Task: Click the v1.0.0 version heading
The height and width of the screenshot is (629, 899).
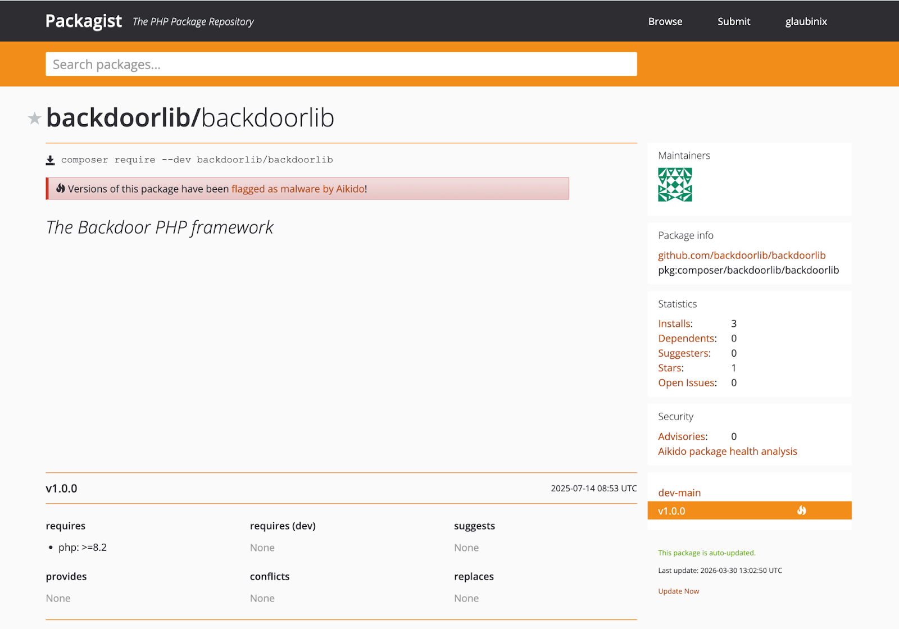Action: pos(61,489)
